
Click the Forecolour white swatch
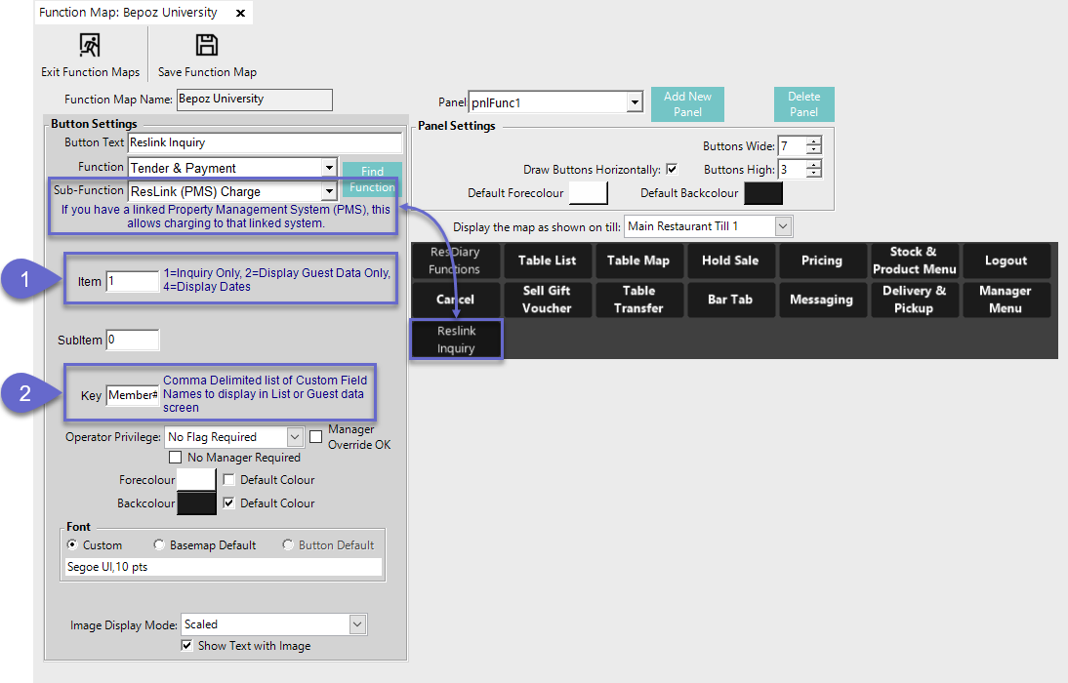(x=196, y=479)
